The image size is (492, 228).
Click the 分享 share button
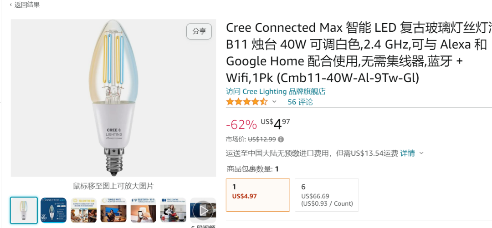click(199, 31)
